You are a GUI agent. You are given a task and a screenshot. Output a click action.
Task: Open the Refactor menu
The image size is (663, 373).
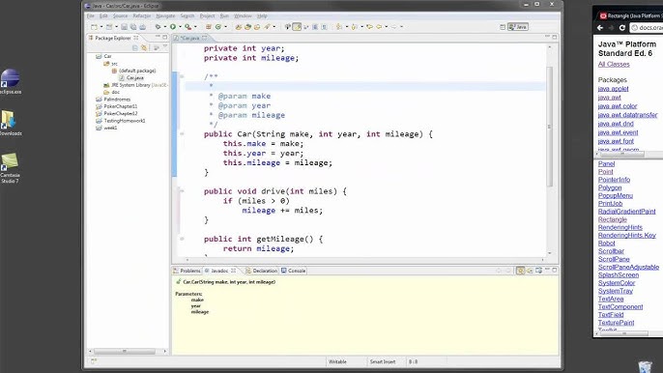tap(142, 15)
